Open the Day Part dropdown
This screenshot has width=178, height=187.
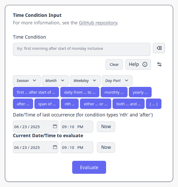[117, 80]
